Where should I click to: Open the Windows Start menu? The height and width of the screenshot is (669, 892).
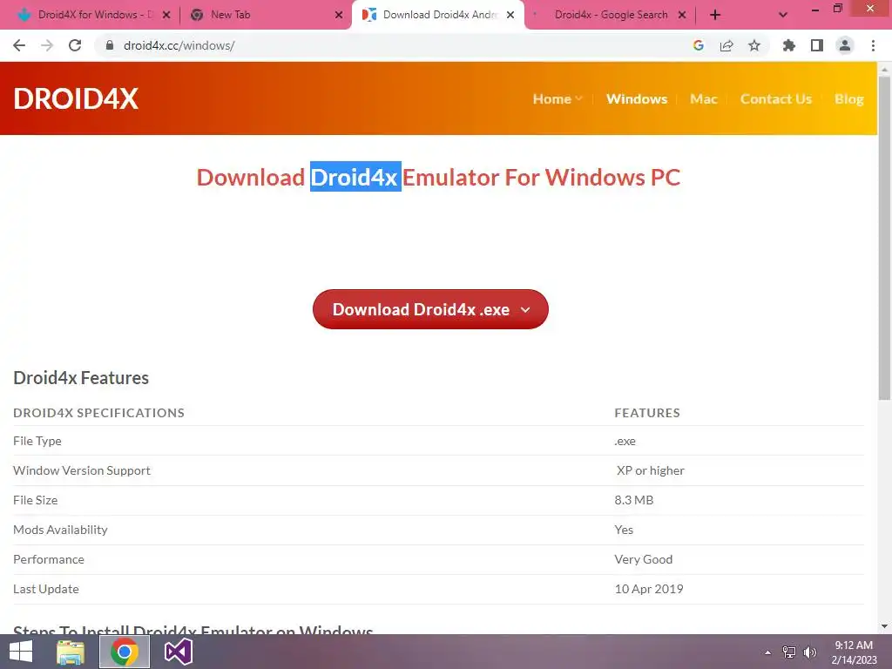tap(21, 652)
